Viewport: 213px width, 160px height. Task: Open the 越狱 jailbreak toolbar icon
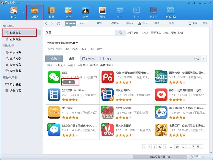pyautogui.click(x=51, y=12)
